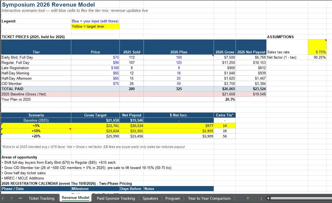The height and width of the screenshot is (203, 332).
Task: Click the 'Grow half day ticket sales' line
Action: [24, 173]
